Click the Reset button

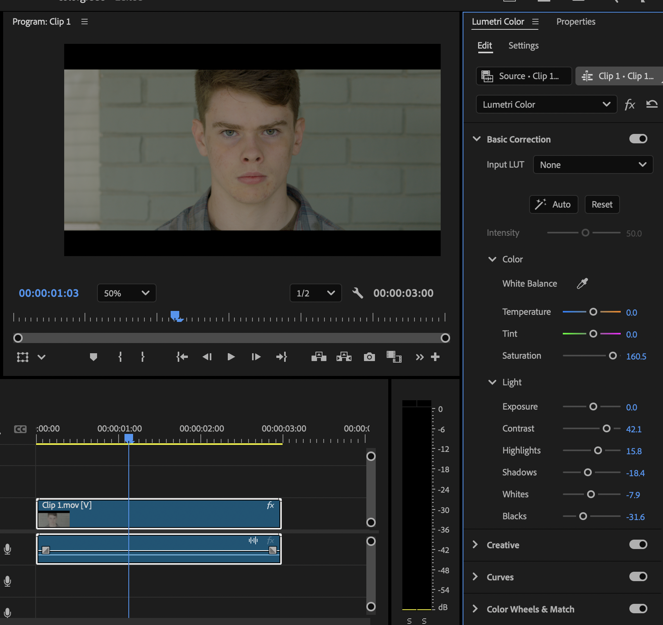pyautogui.click(x=602, y=204)
